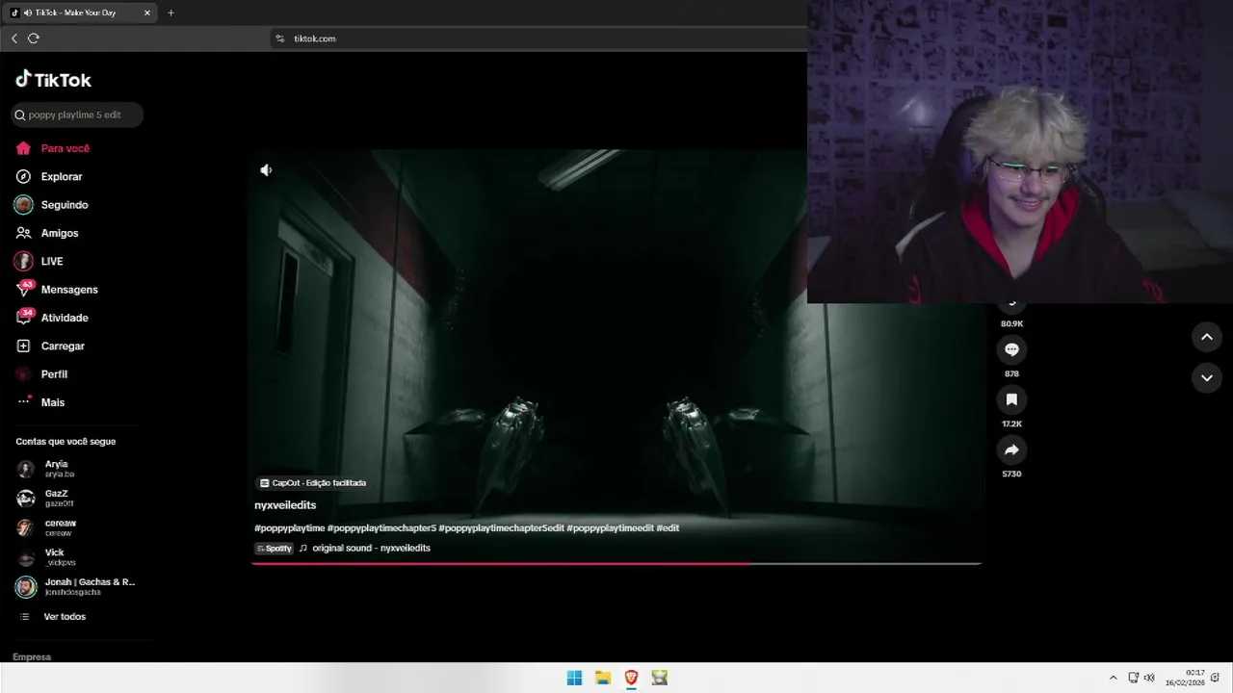Click the 878 comments count
This screenshot has width=1233, height=693.
(x=1011, y=373)
